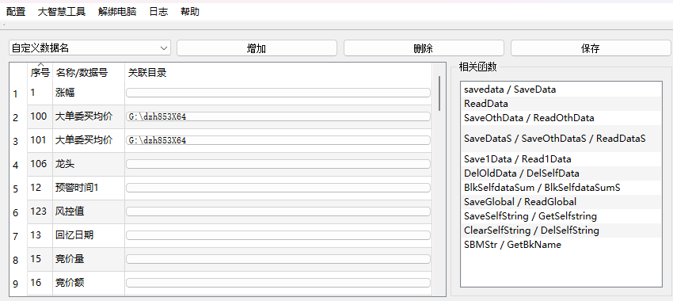673x301 pixels.
Task: Select 大单委买均价 in row 101
Action: tap(89, 140)
